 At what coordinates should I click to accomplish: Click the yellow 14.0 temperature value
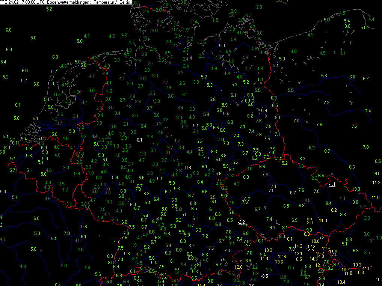(x=320, y=256)
